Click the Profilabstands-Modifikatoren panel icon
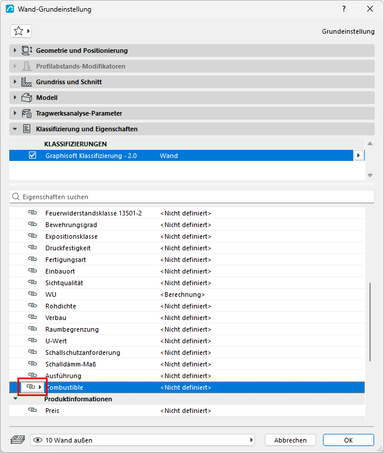Viewport: 384px width, 453px height. pos(27,66)
